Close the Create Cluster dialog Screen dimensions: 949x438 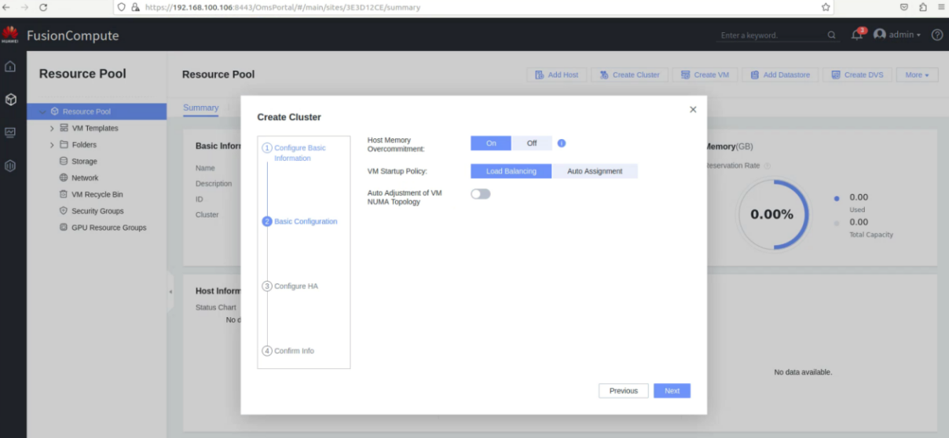[693, 109]
